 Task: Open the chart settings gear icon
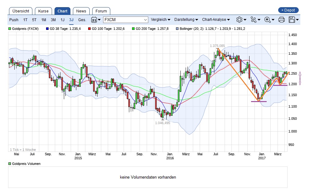239,20
